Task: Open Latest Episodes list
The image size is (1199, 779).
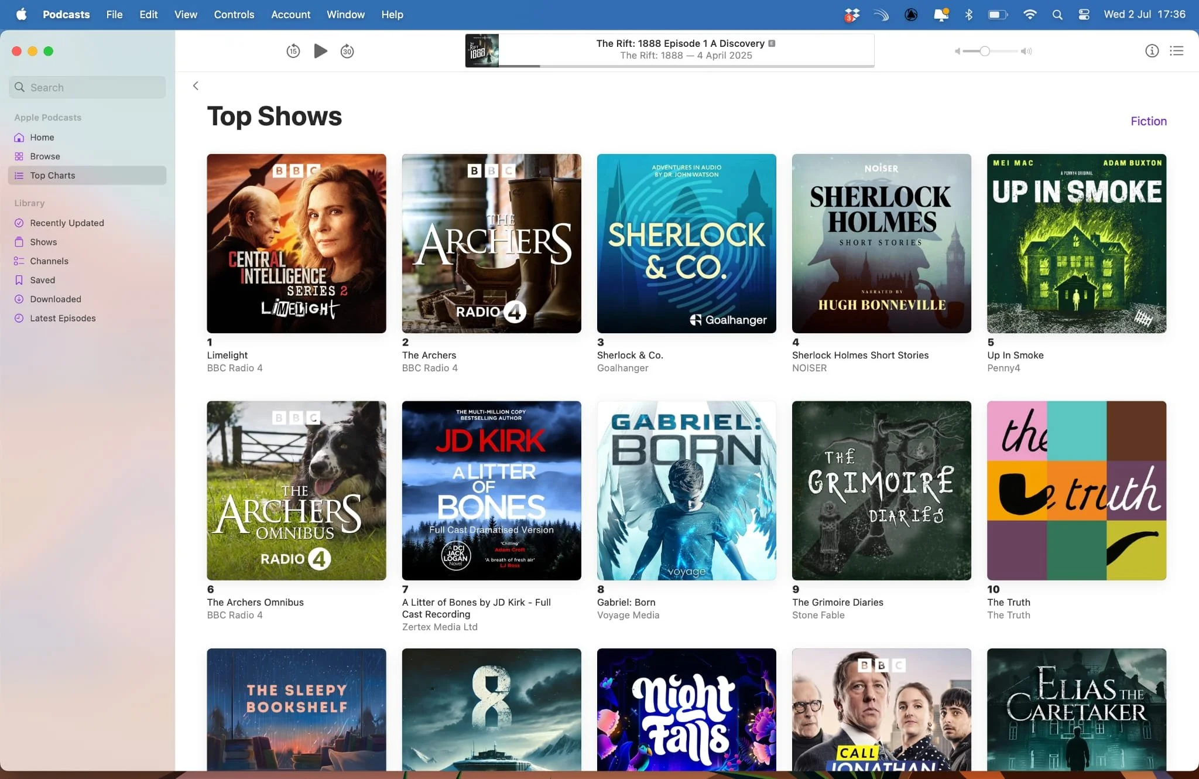Action: [87, 318]
